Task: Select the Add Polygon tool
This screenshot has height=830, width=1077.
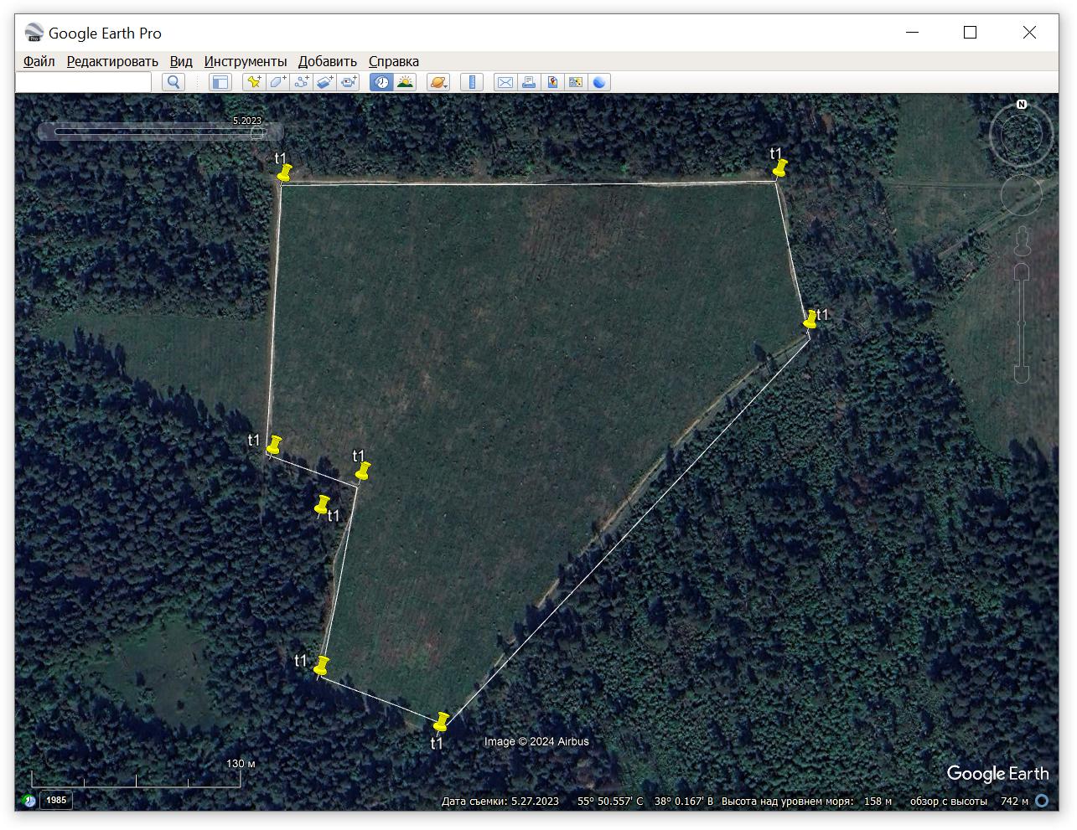Action: (277, 82)
